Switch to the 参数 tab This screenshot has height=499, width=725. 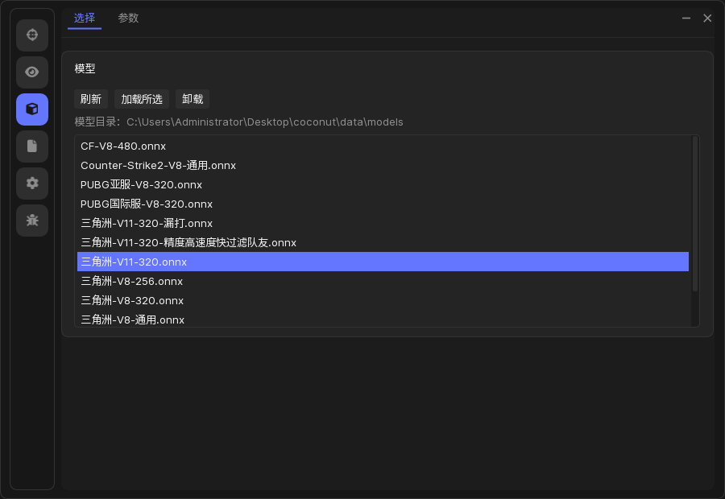[128, 18]
